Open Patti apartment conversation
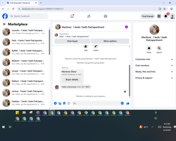 [24, 42]
